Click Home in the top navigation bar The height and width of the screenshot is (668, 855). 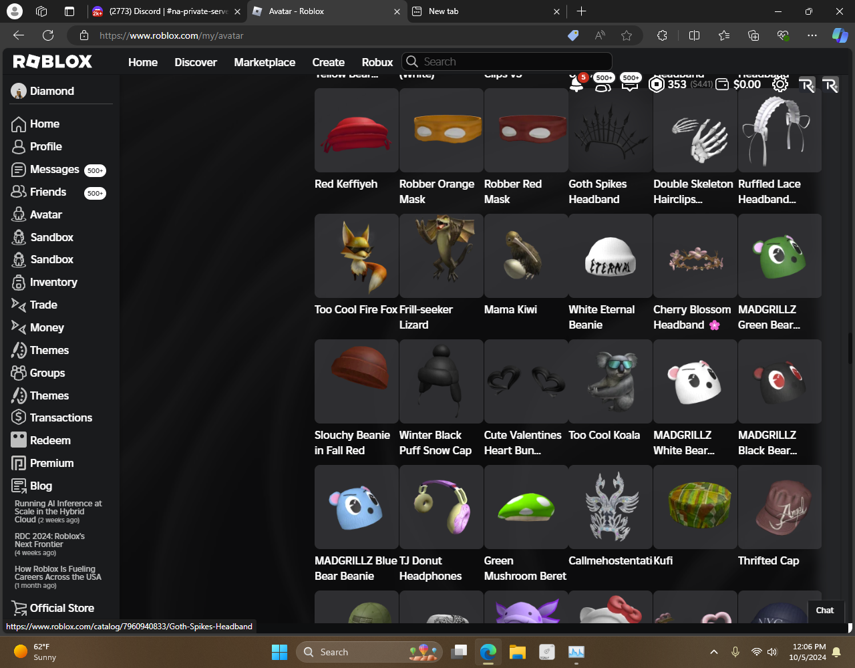coord(143,62)
